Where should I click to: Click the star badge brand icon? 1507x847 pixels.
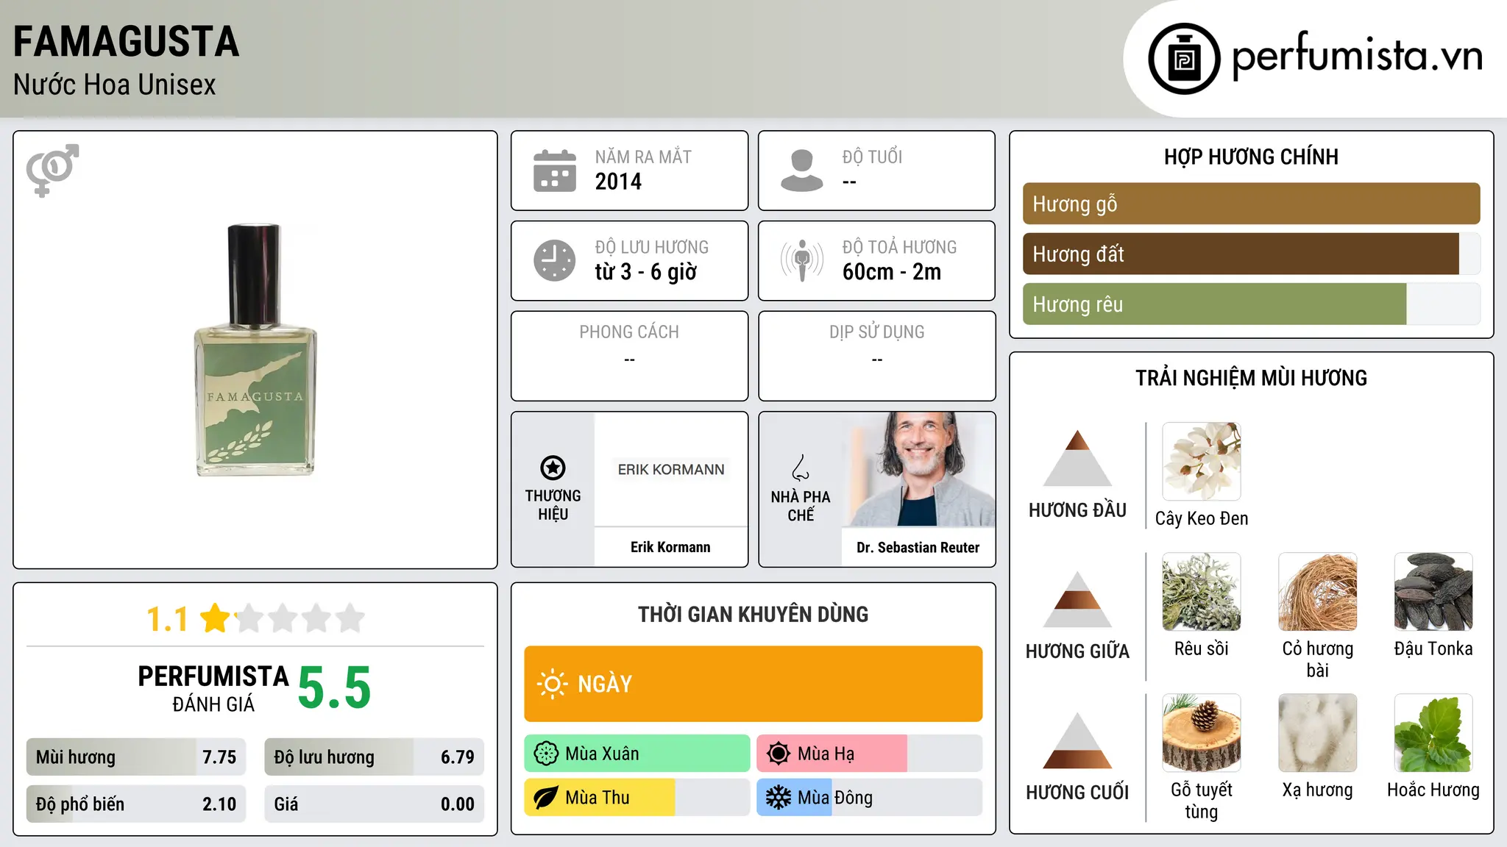coord(553,468)
